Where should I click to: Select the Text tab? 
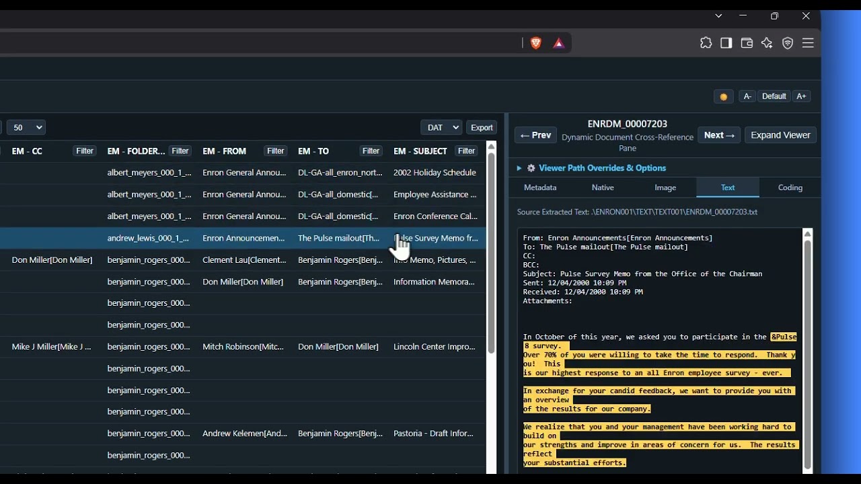point(728,188)
